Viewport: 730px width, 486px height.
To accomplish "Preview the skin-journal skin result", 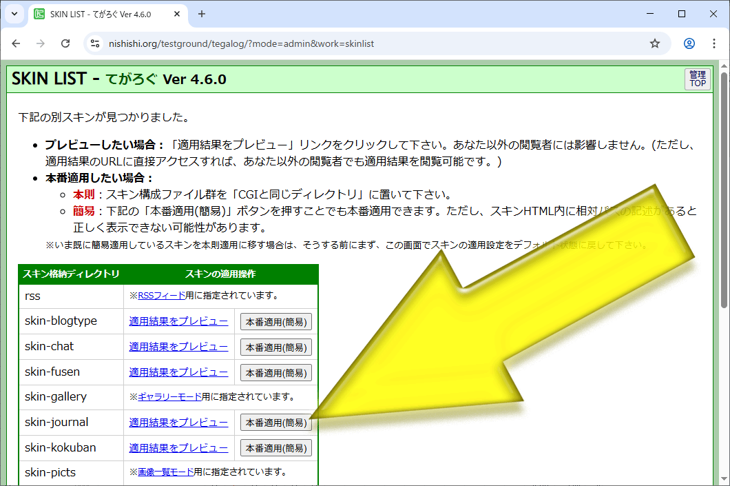I will [x=179, y=423].
